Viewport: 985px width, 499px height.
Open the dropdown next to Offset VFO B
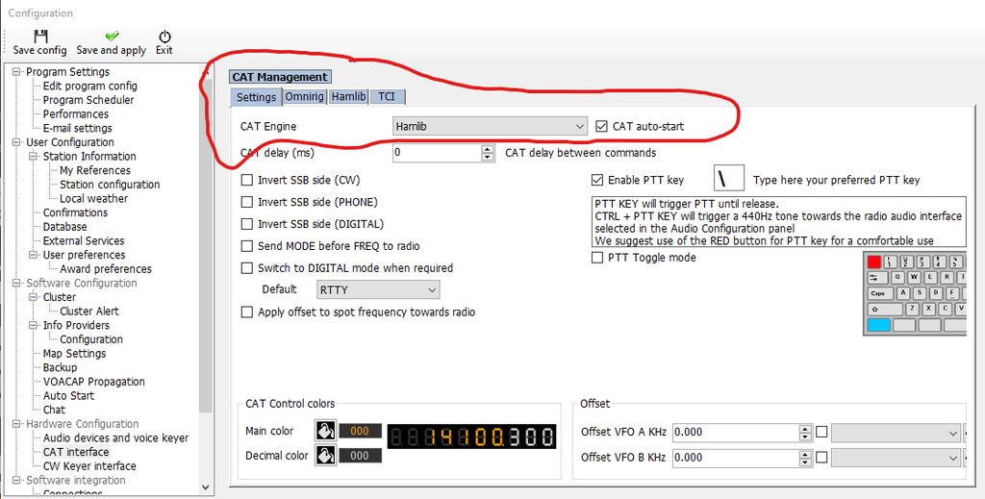[x=896, y=459]
